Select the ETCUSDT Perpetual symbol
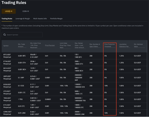 pos(7,106)
